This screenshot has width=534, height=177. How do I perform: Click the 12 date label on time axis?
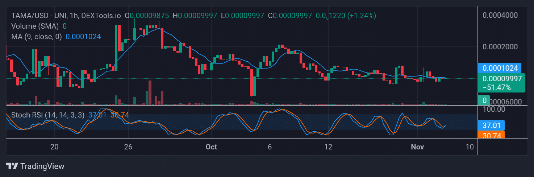[328, 147]
